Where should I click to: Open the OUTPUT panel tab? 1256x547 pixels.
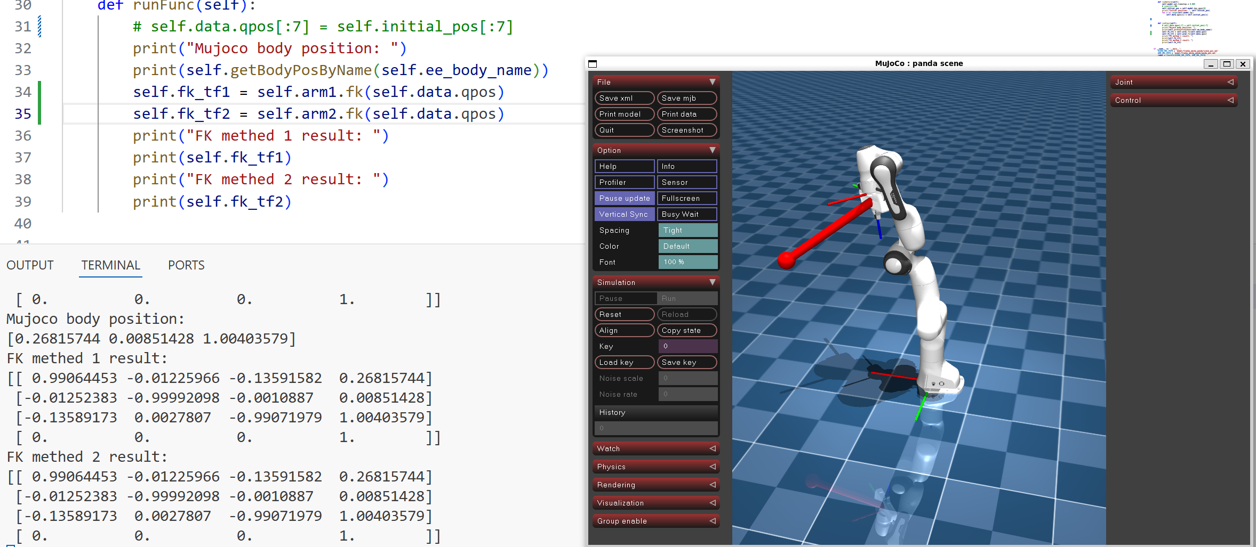(30, 265)
